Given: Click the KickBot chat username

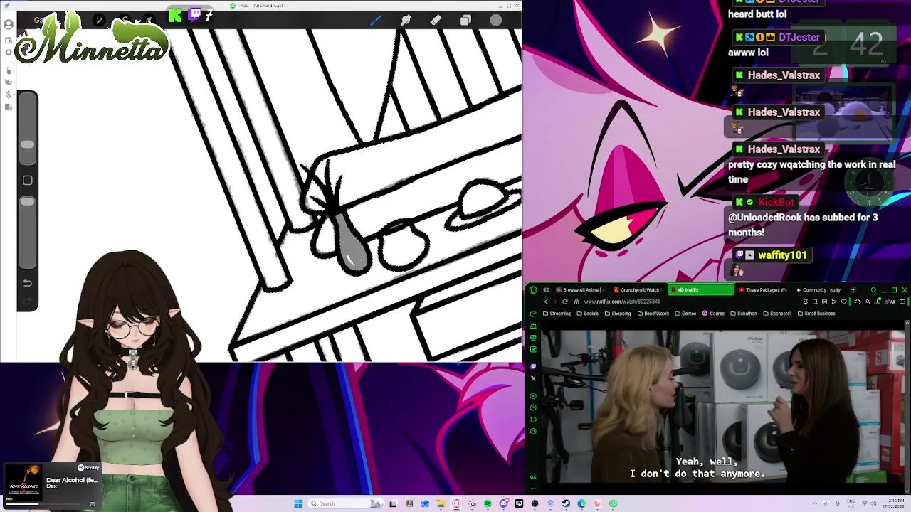Looking at the screenshot, I should click(776, 203).
